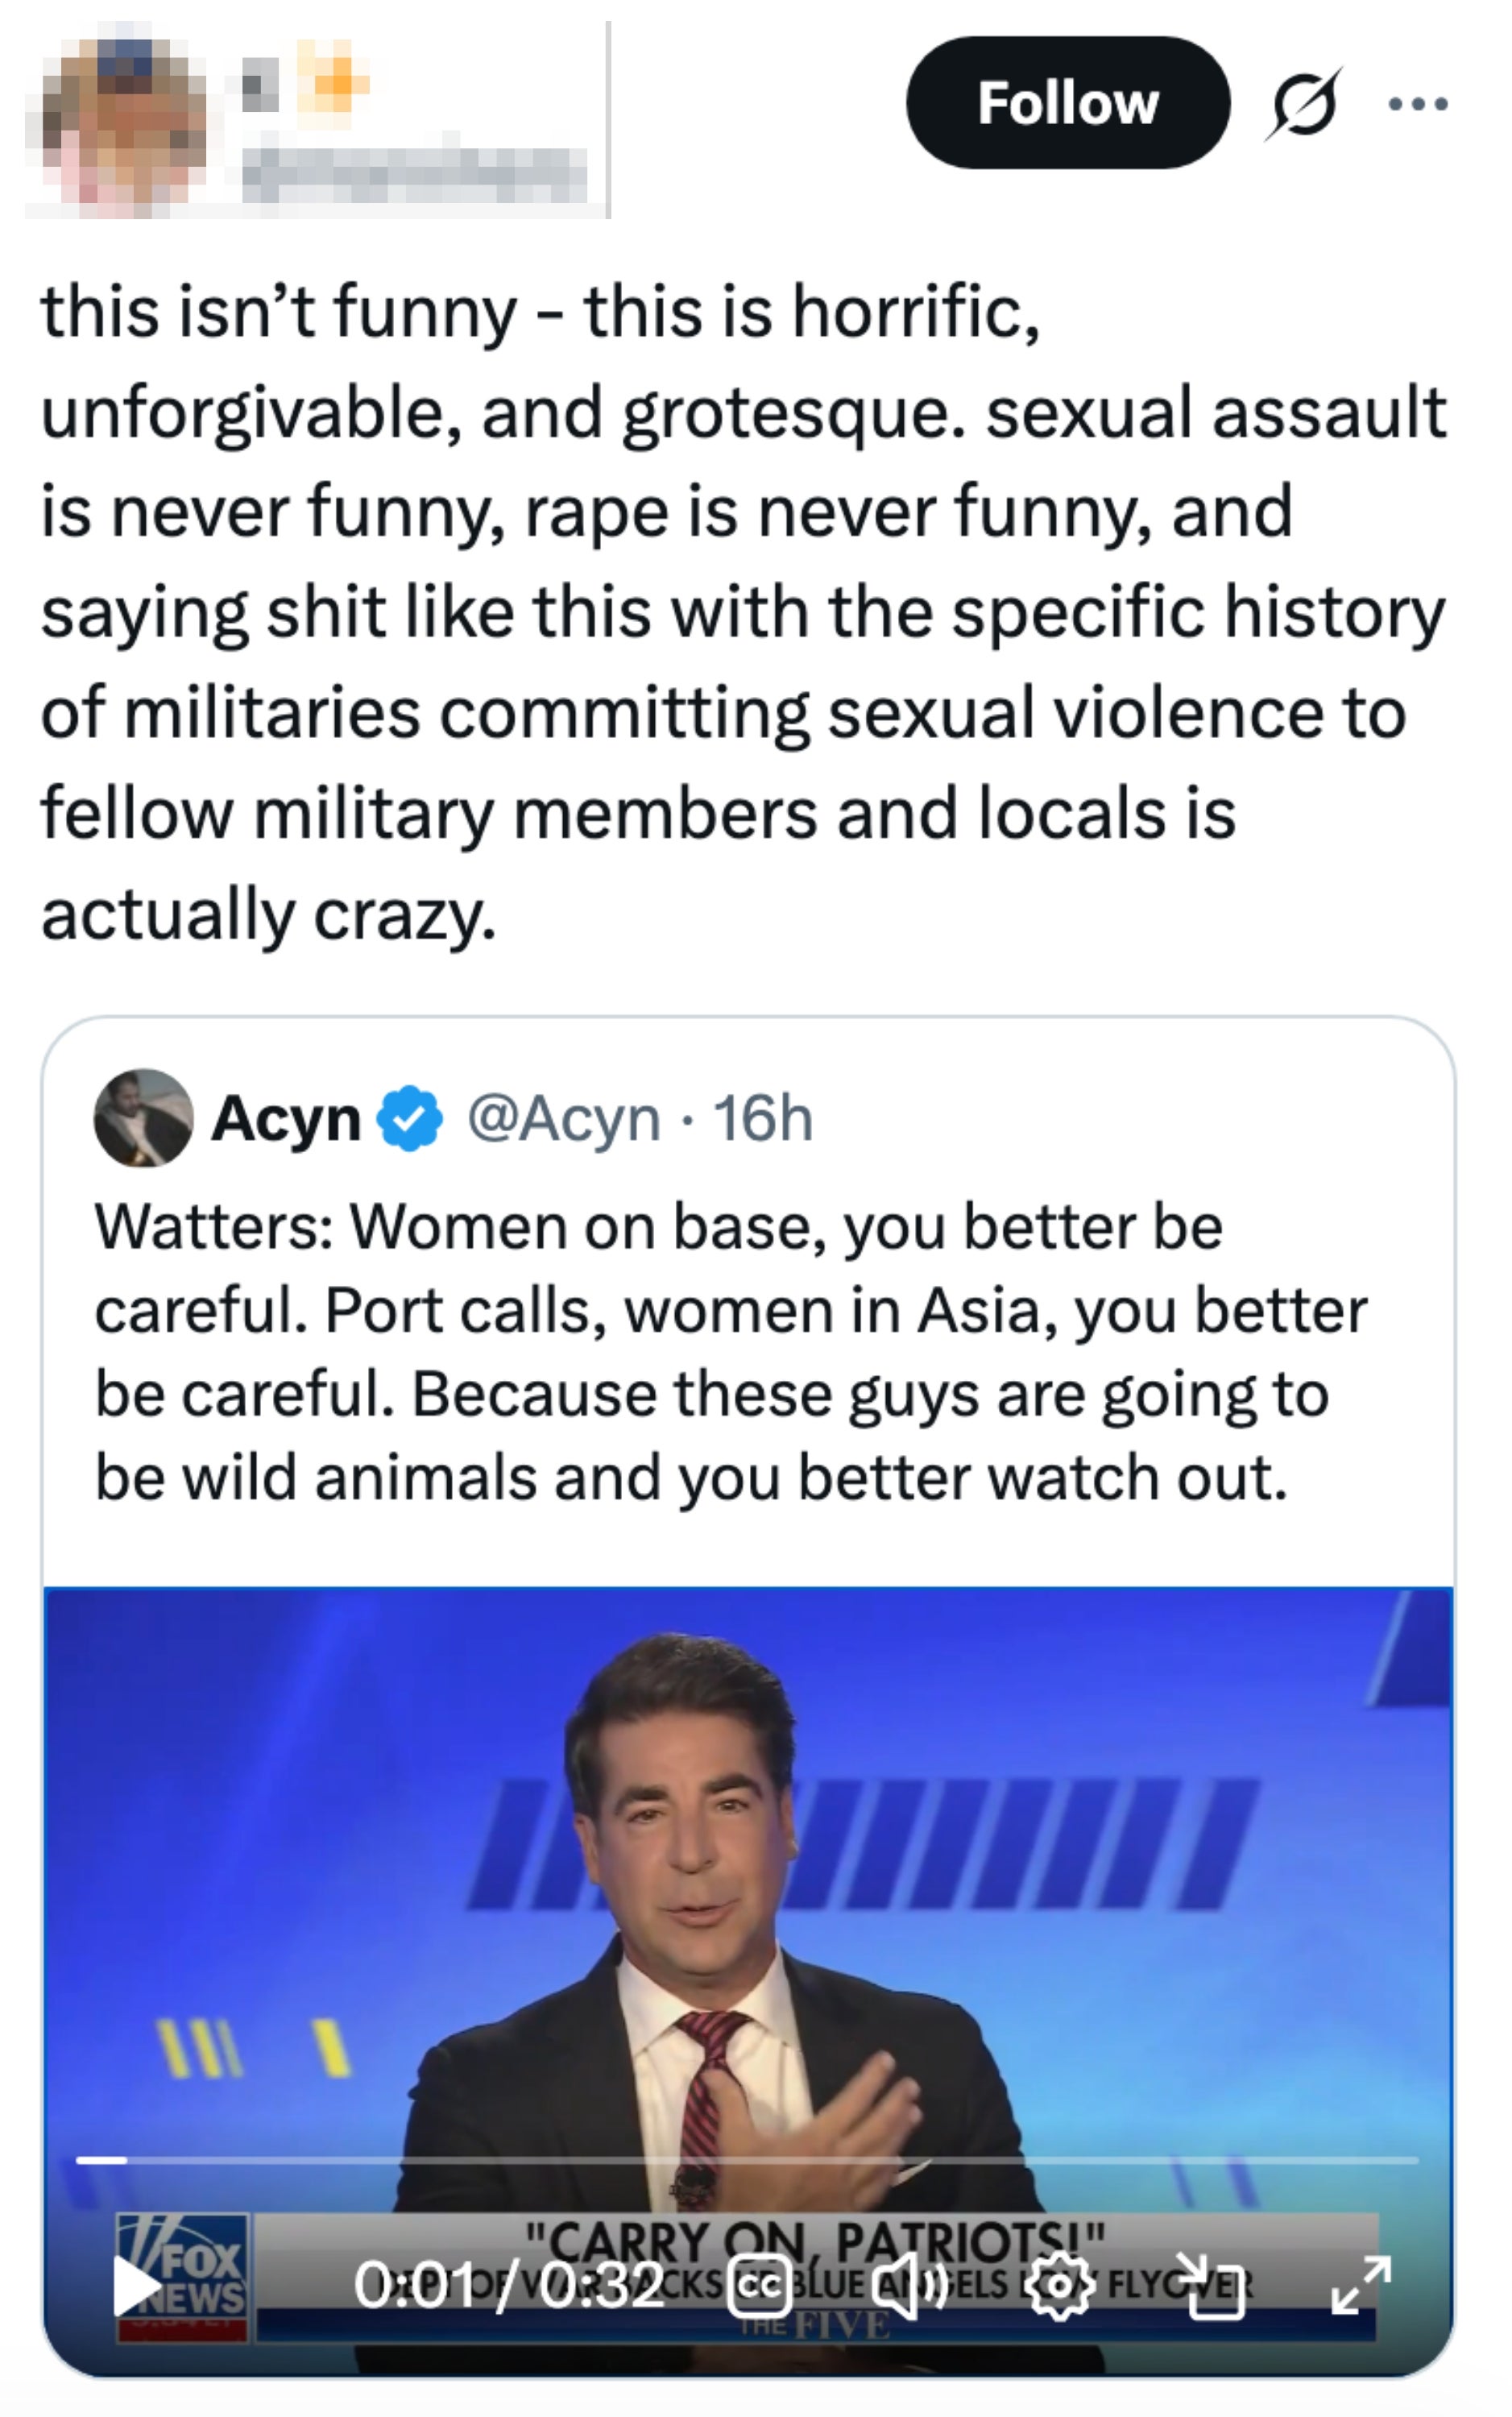Open Acyn's profile picture in quote
Screen dimensions: 1512x2417
pyautogui.click(x=143, y=1118)
